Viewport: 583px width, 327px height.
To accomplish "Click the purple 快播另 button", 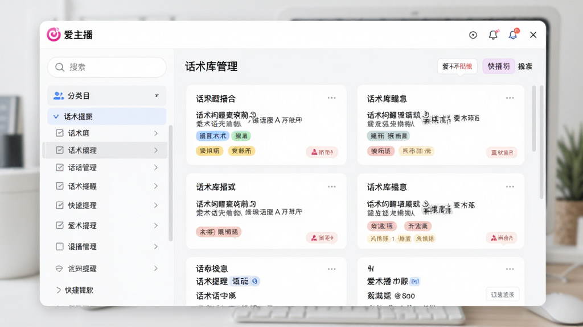I will pyautogui.click(x=499, y=66).
